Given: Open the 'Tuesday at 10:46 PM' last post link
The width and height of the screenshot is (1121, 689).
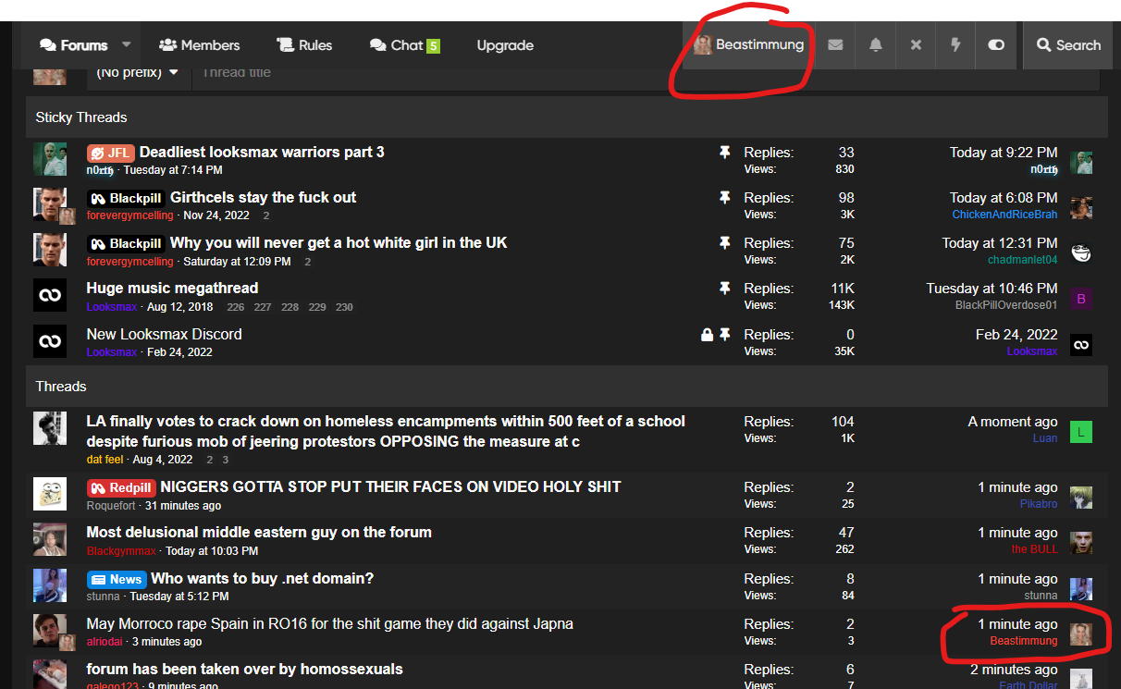Looking at the screenshot, I should 992,289.
